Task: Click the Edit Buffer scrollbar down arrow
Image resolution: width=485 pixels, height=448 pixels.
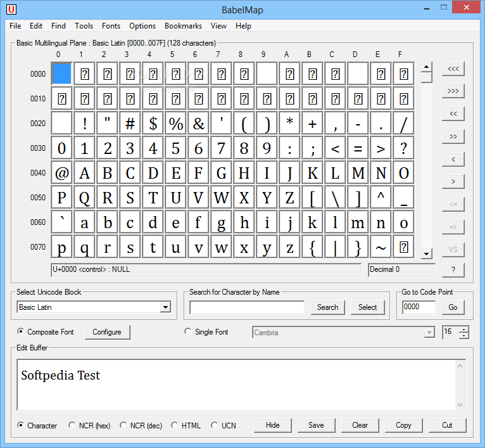Action: click(x=460, y=405)
